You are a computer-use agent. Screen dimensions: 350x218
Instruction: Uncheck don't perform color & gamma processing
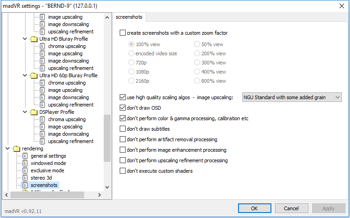click(x=122, y=118)
